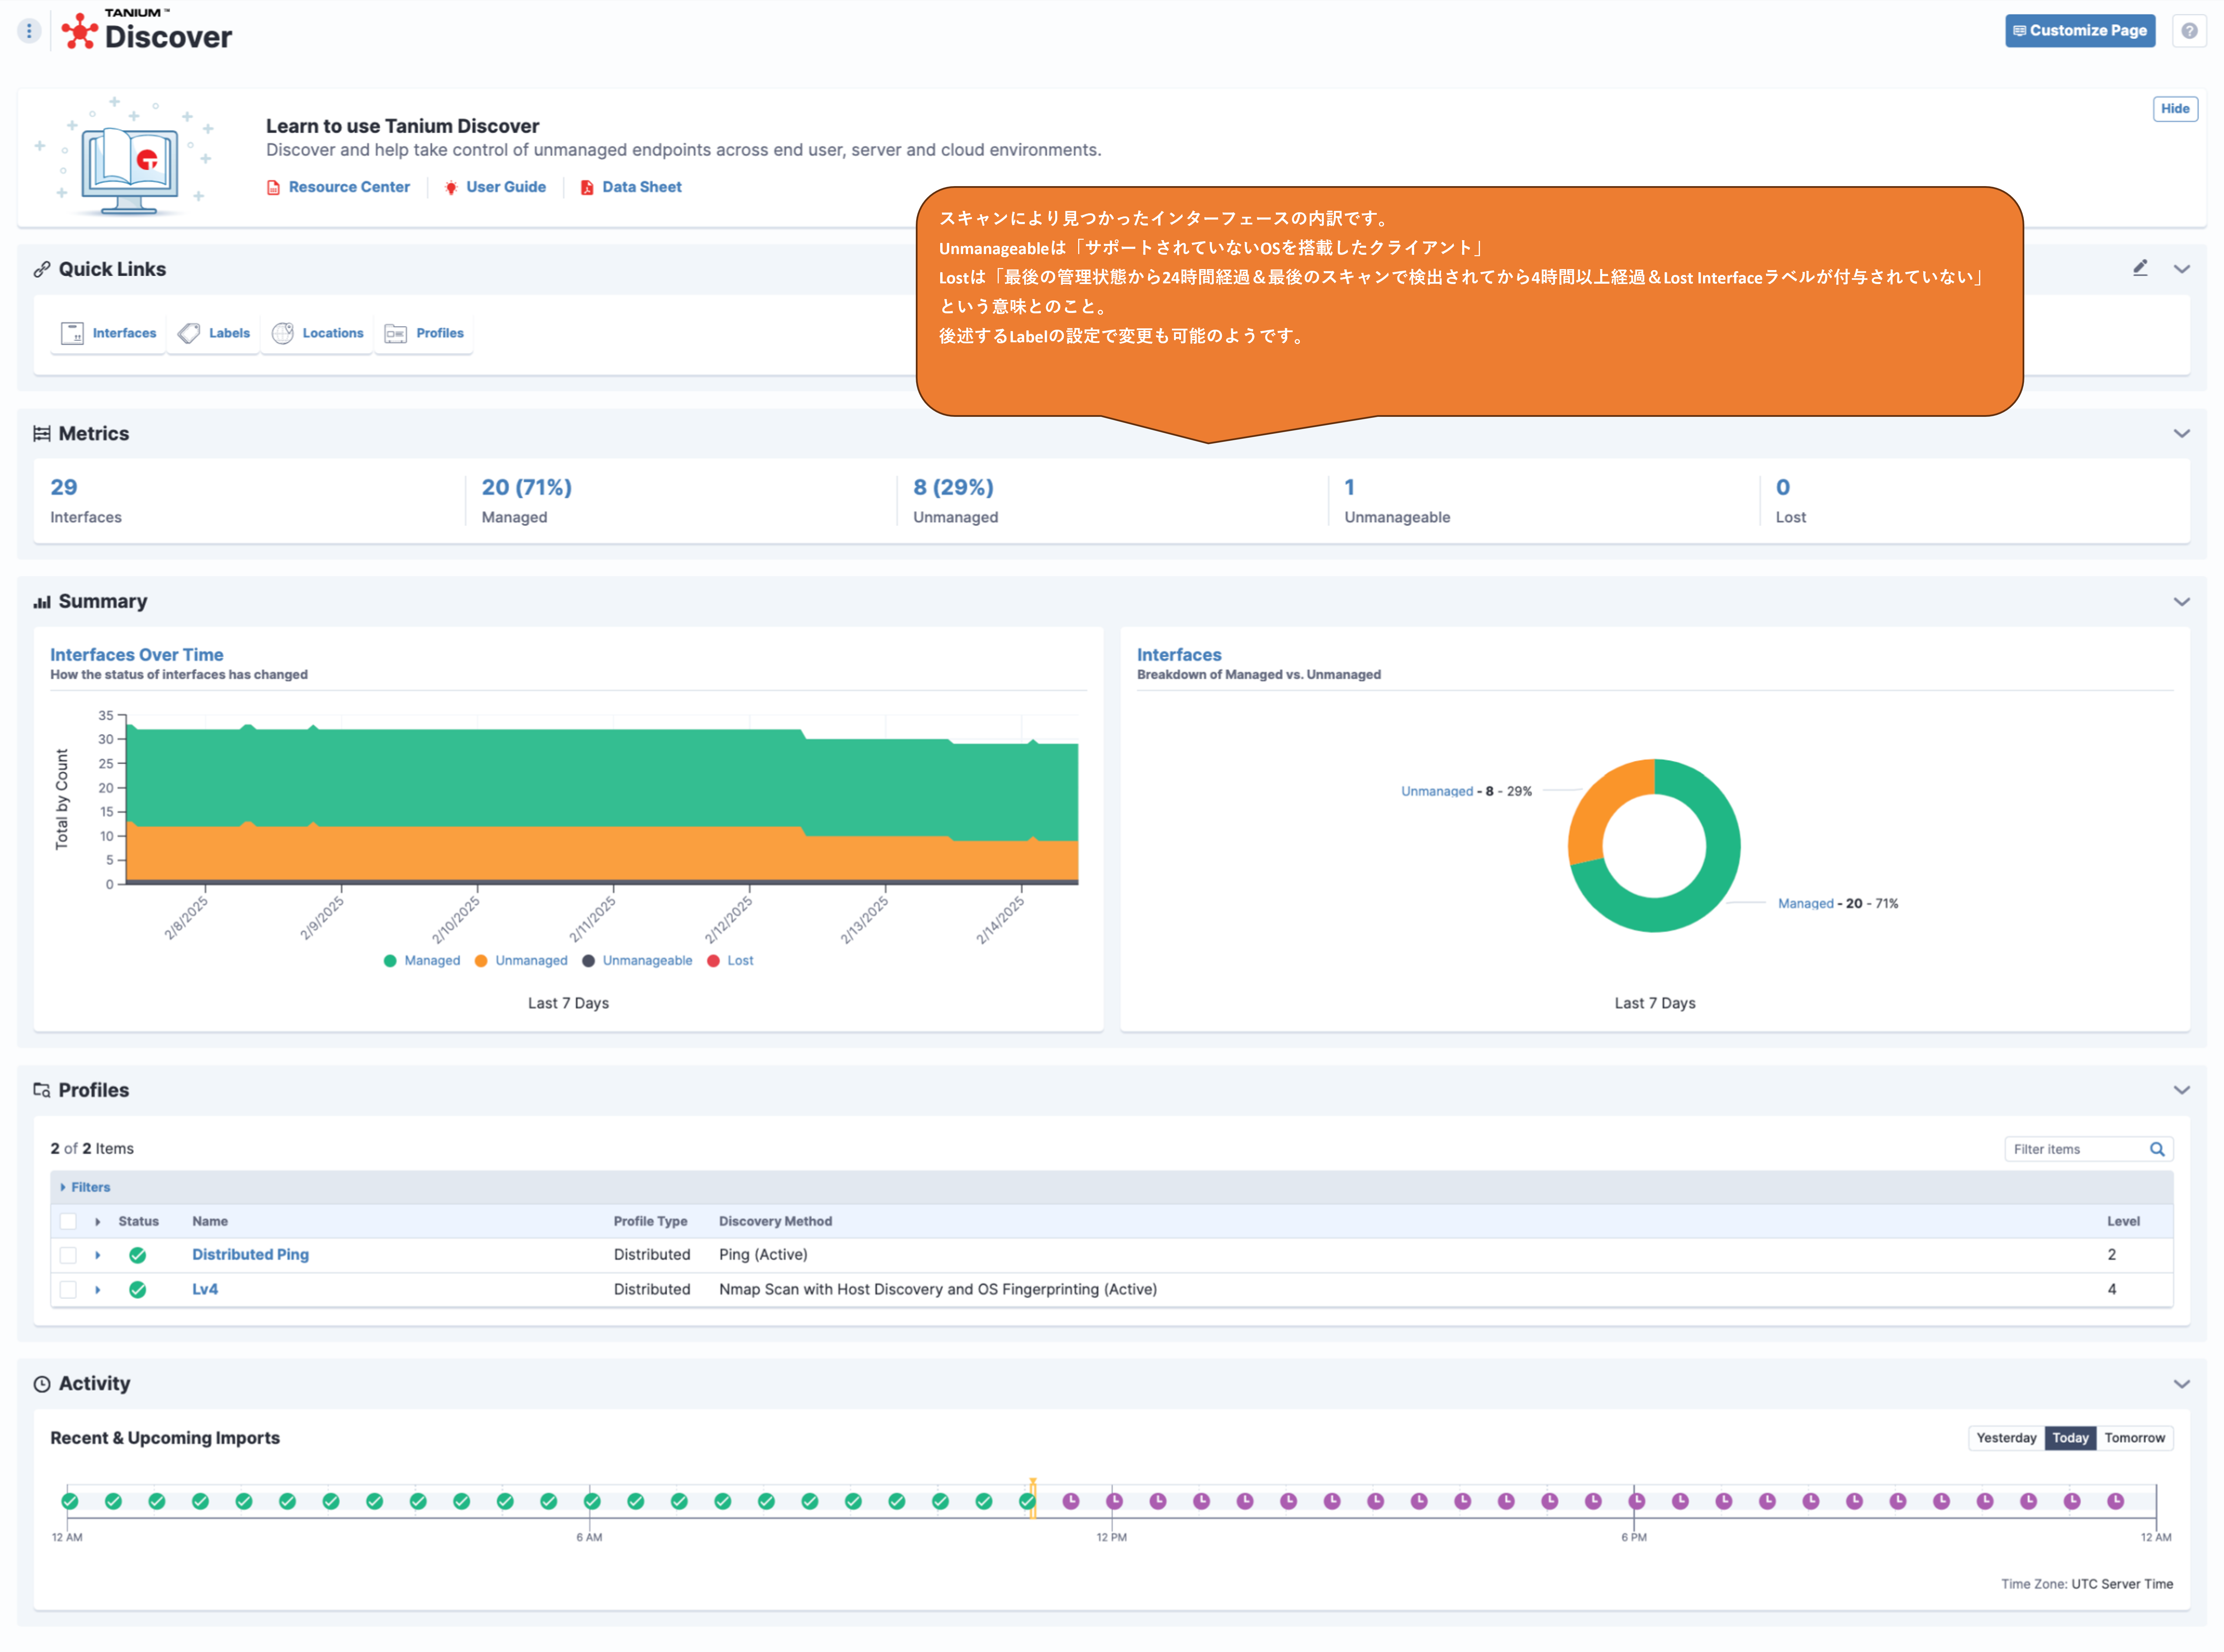2224x1652 pixels.
Task: Expand all rows arrow in table header
Action: [98, 1222]
